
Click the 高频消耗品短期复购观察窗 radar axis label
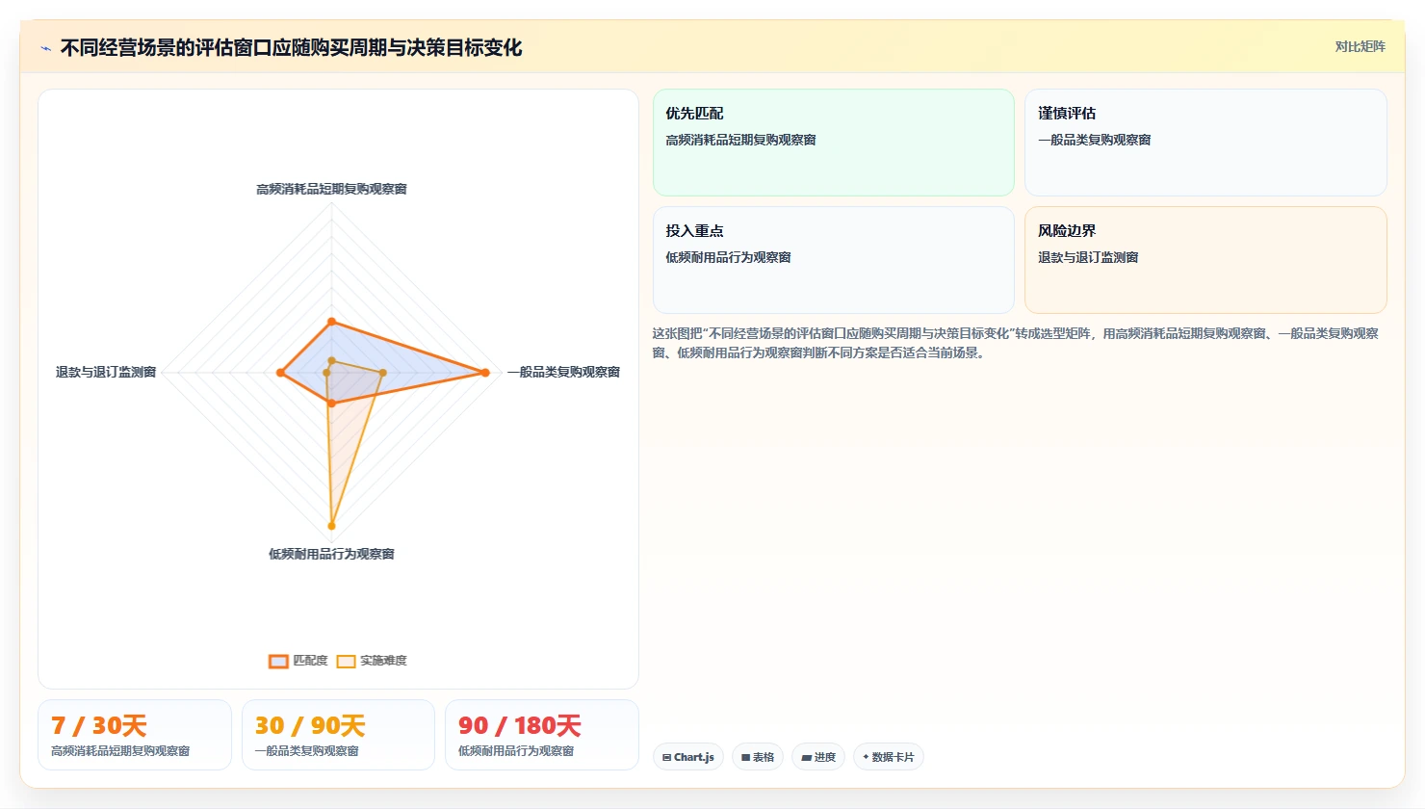[x=331, y=189]
